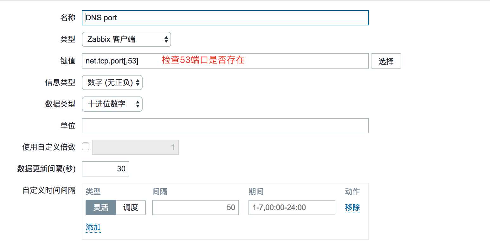This screenshot has height=245, width=490.
Task: Select the 调度 interval type toggle
Action: pos(131,208)
